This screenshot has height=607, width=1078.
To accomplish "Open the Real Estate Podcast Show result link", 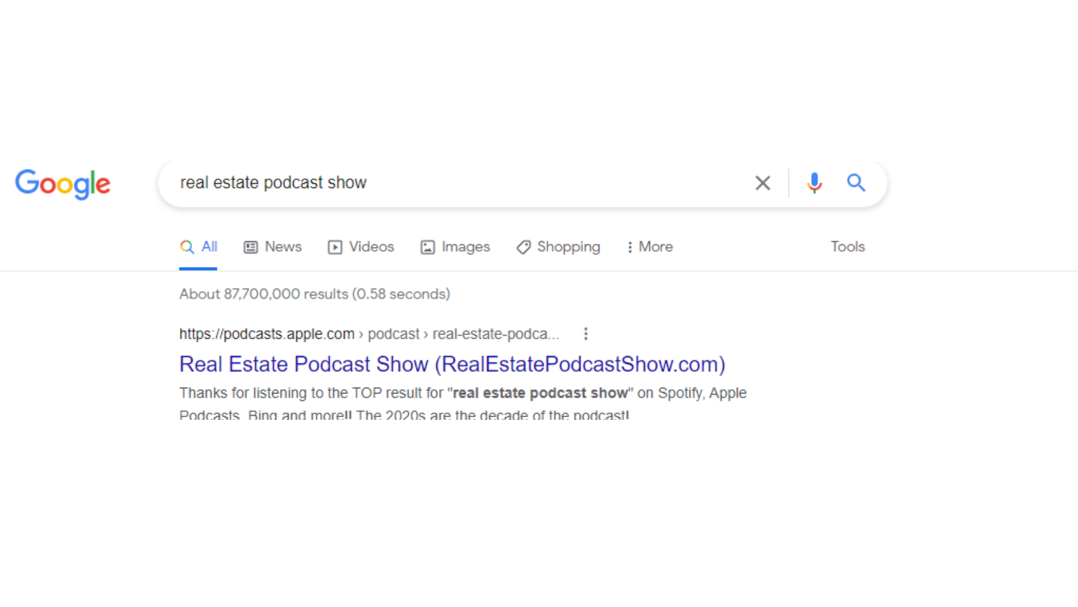I will 452,364.
